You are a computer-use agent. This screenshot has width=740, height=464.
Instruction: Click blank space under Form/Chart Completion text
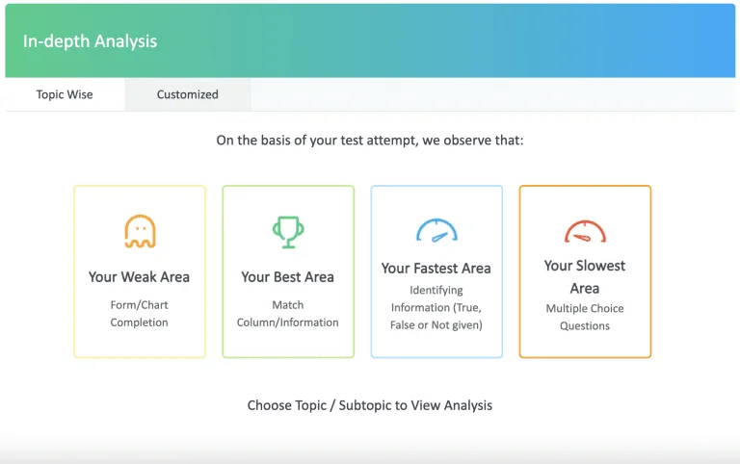click(139, 344)
